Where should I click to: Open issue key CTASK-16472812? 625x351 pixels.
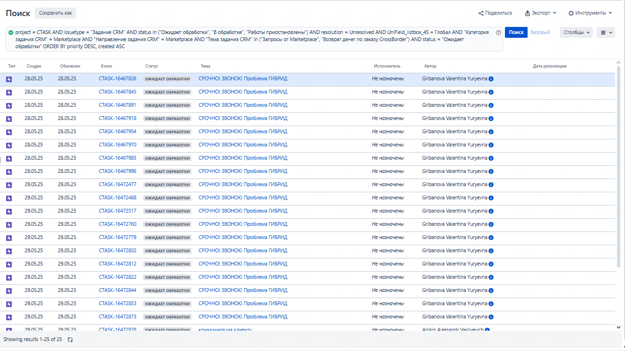coord(117,264)
